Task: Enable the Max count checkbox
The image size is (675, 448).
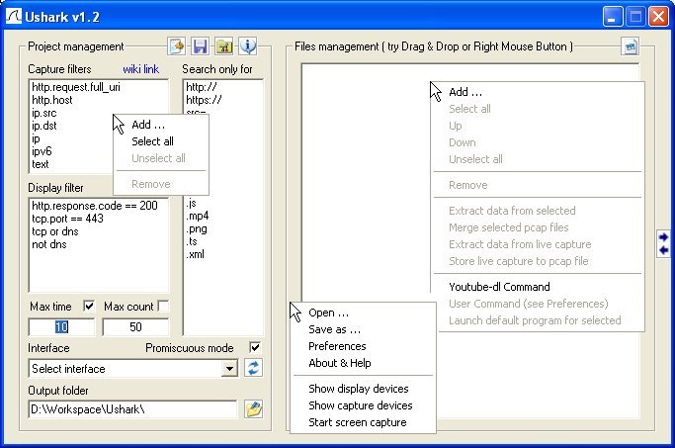Action: point(163,306)
